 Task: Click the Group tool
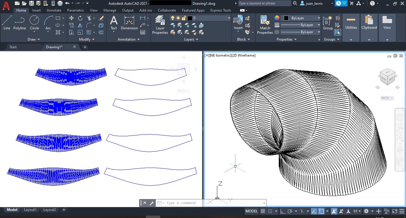tap(328, 23)
